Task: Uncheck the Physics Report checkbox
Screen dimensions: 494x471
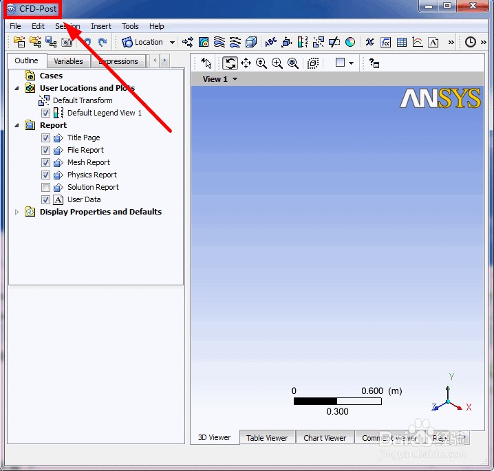Action: 45,175
